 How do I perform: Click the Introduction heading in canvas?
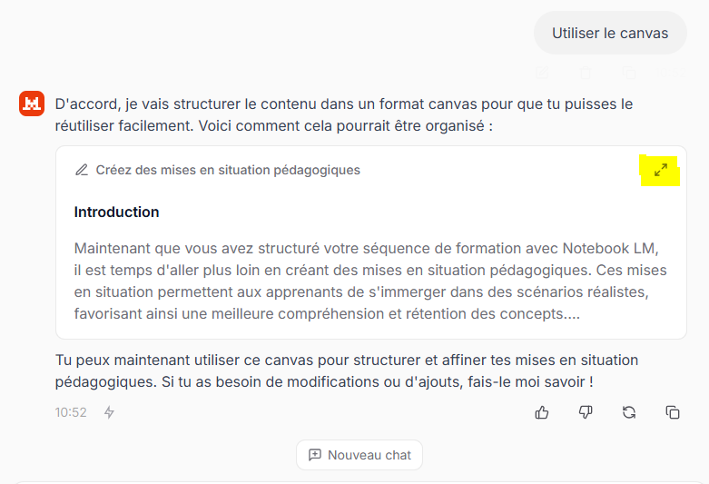point(116,212)
